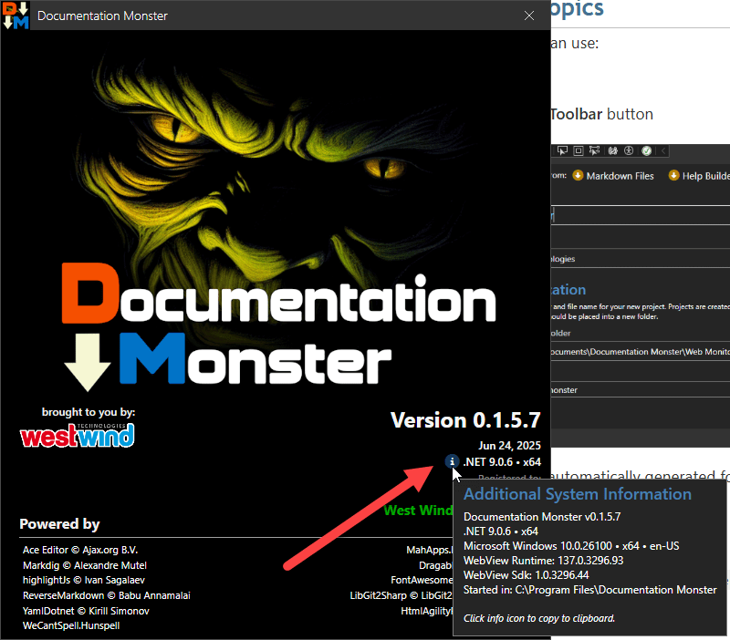Click the Documentation Monster title bar text
Viewport: 730px width, 640px height.
pos(102,15)
